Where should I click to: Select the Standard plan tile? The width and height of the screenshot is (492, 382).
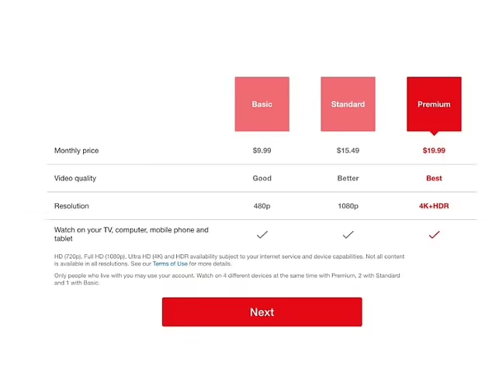348,104
